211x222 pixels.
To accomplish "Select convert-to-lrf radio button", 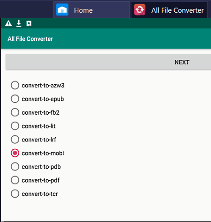I will (15, 140).
